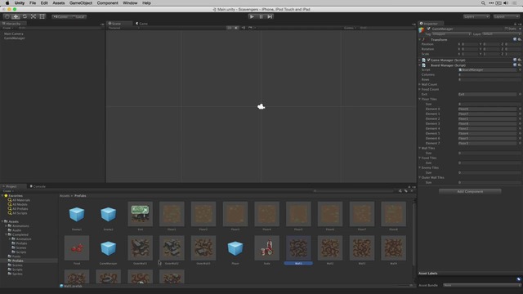Open the Assets menu
Viewport: 523px width, 294px height.
58,3
